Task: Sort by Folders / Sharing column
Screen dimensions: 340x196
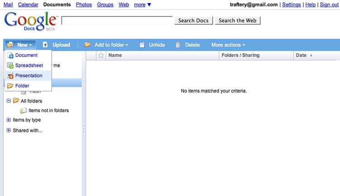Action: (256, 55)
